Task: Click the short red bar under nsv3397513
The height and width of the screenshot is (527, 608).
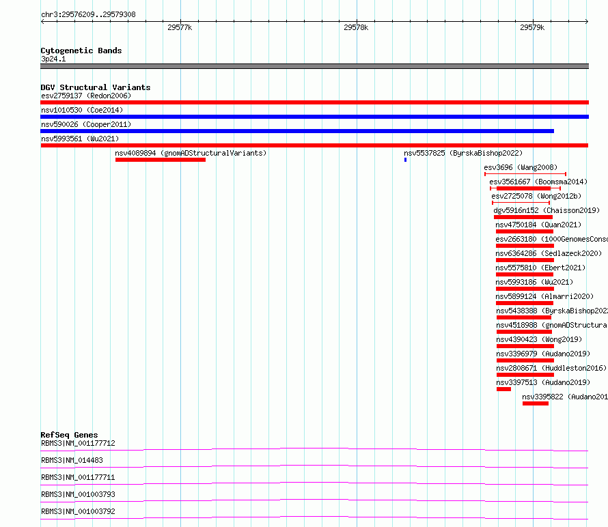Action: pos(503,389)
